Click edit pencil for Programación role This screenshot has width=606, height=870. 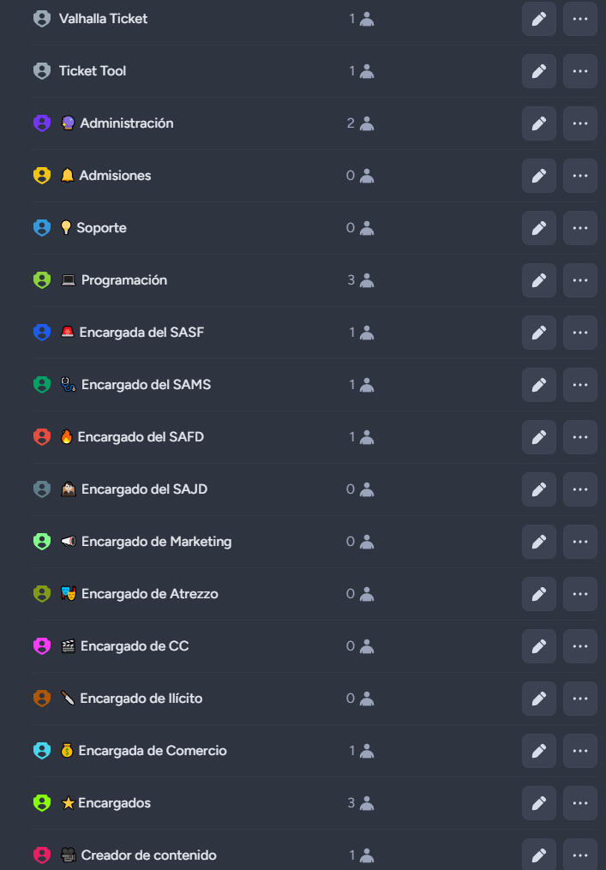point(538,280)
